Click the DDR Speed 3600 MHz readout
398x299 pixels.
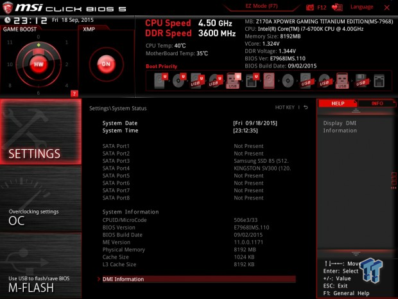point(191,33)
